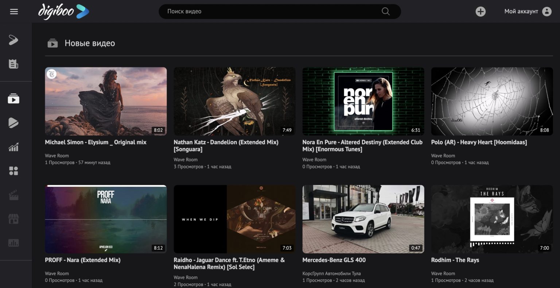Click the 8:08 duration badge
The height and width of the screenshot is (288, 560).
click(x=544, y=130)
